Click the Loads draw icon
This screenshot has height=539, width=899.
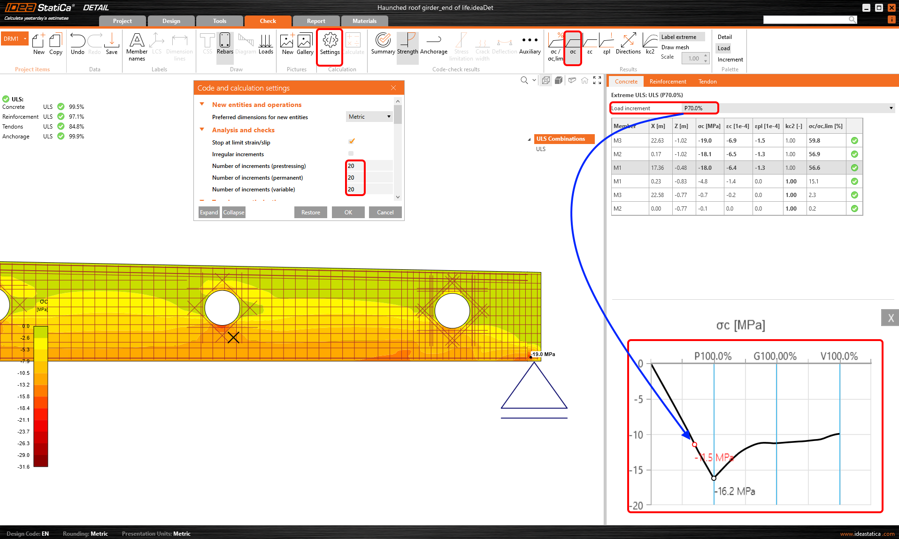point(265,44)
